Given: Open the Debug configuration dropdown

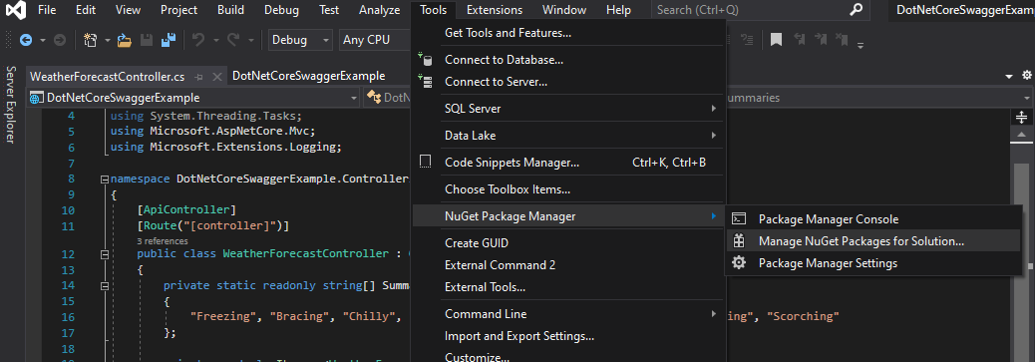Looking at the screenshot, I should pos(300,40).
